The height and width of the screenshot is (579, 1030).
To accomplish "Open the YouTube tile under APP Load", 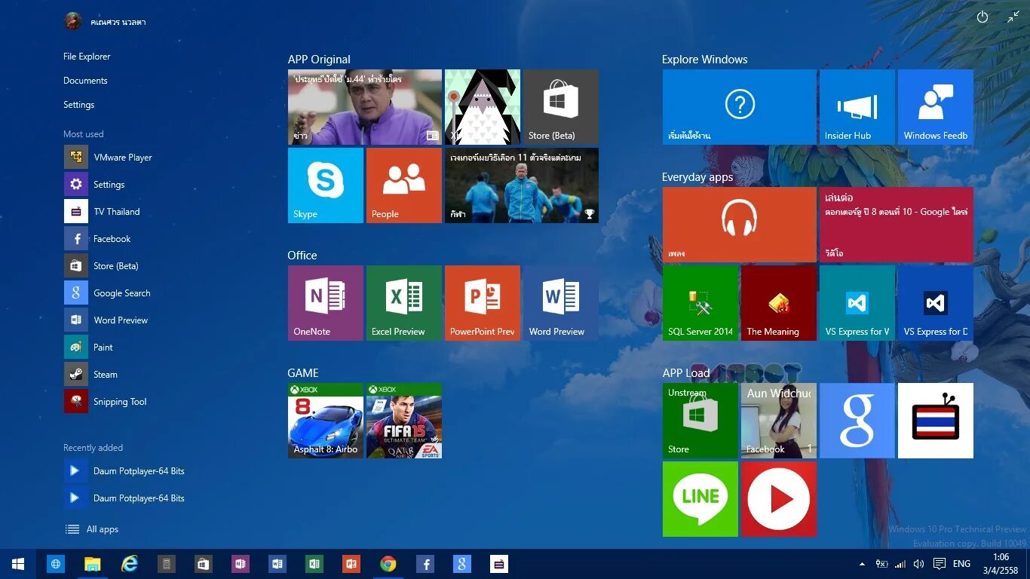I will (x=778, y=498).
